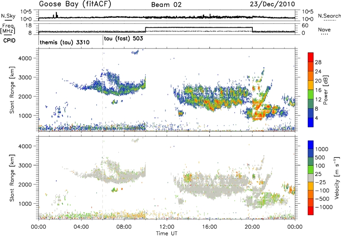Click the "Power [dB]" color bar title
Viewport: 341px width, 236px height.
click(325, 90)
